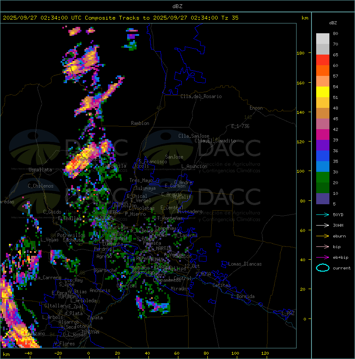This screenshot has width=355, height=359.
Task: Click the S_Francisco map label
Action: (153, 162)
